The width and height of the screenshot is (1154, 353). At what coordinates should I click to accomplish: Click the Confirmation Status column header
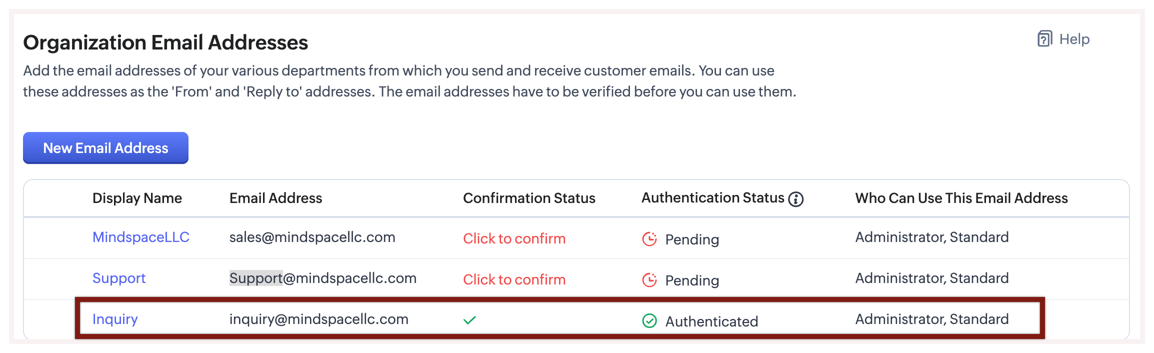click(x=529, y=198)
